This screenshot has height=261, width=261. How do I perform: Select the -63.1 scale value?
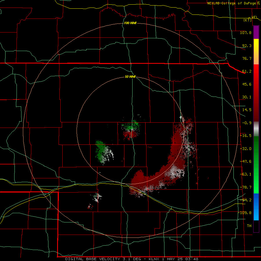tap(246, 174)
